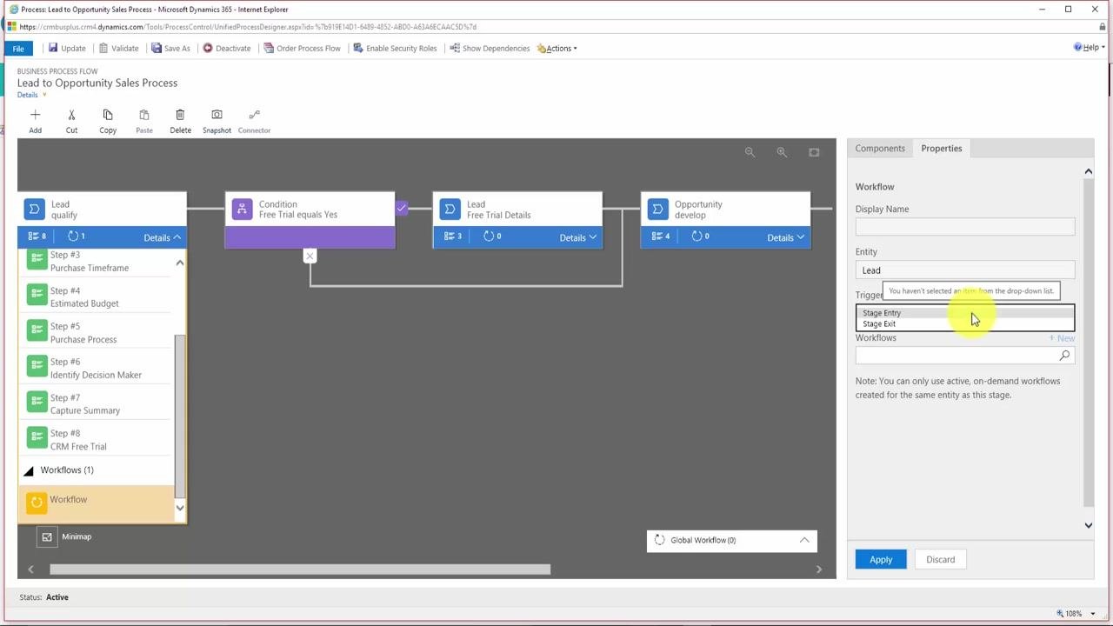Take a Snapshot with the camera icon

217,115
